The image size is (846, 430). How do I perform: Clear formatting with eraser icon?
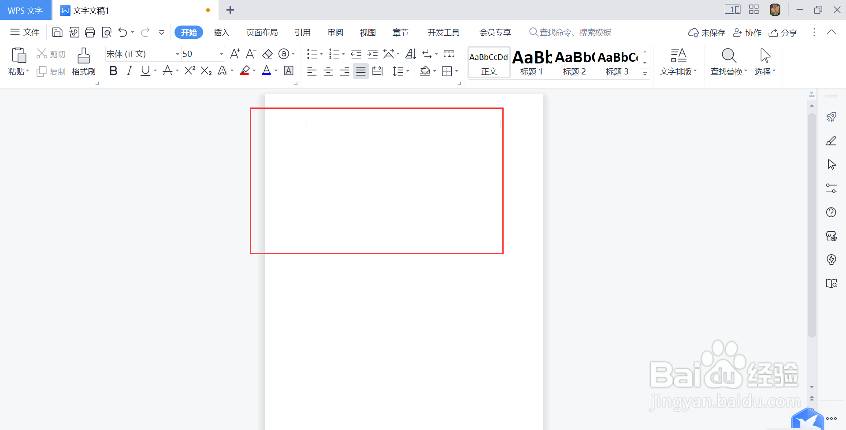coord(267,54)
